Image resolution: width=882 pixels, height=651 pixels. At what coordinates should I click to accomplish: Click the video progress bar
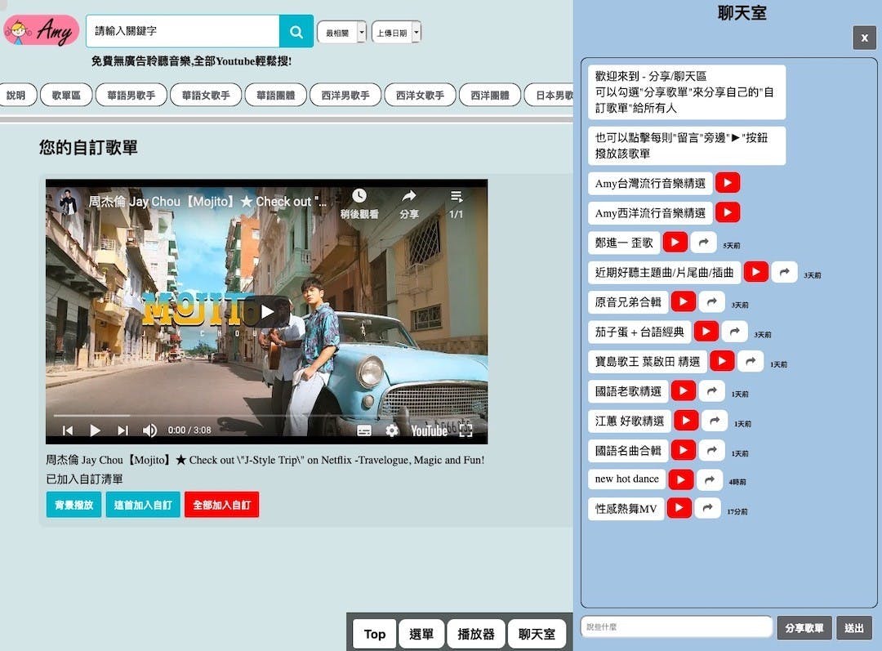pyautogui.click(x=266, y=416)
